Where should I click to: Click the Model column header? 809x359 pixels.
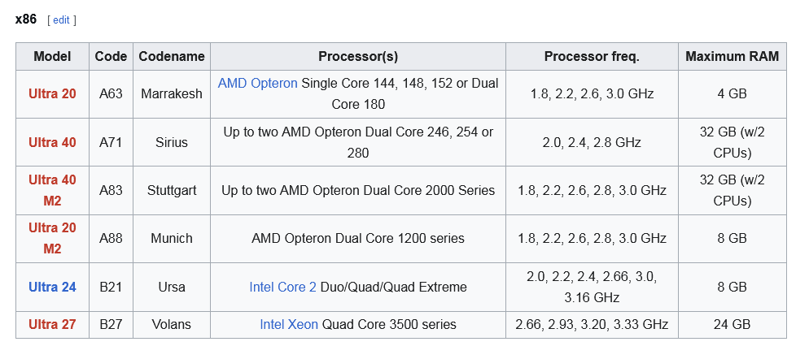[52, 57]
